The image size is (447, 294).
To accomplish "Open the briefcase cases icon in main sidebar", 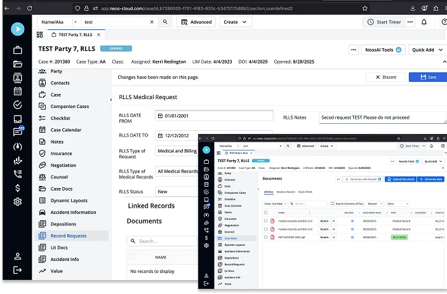I will tap(18, 50).
